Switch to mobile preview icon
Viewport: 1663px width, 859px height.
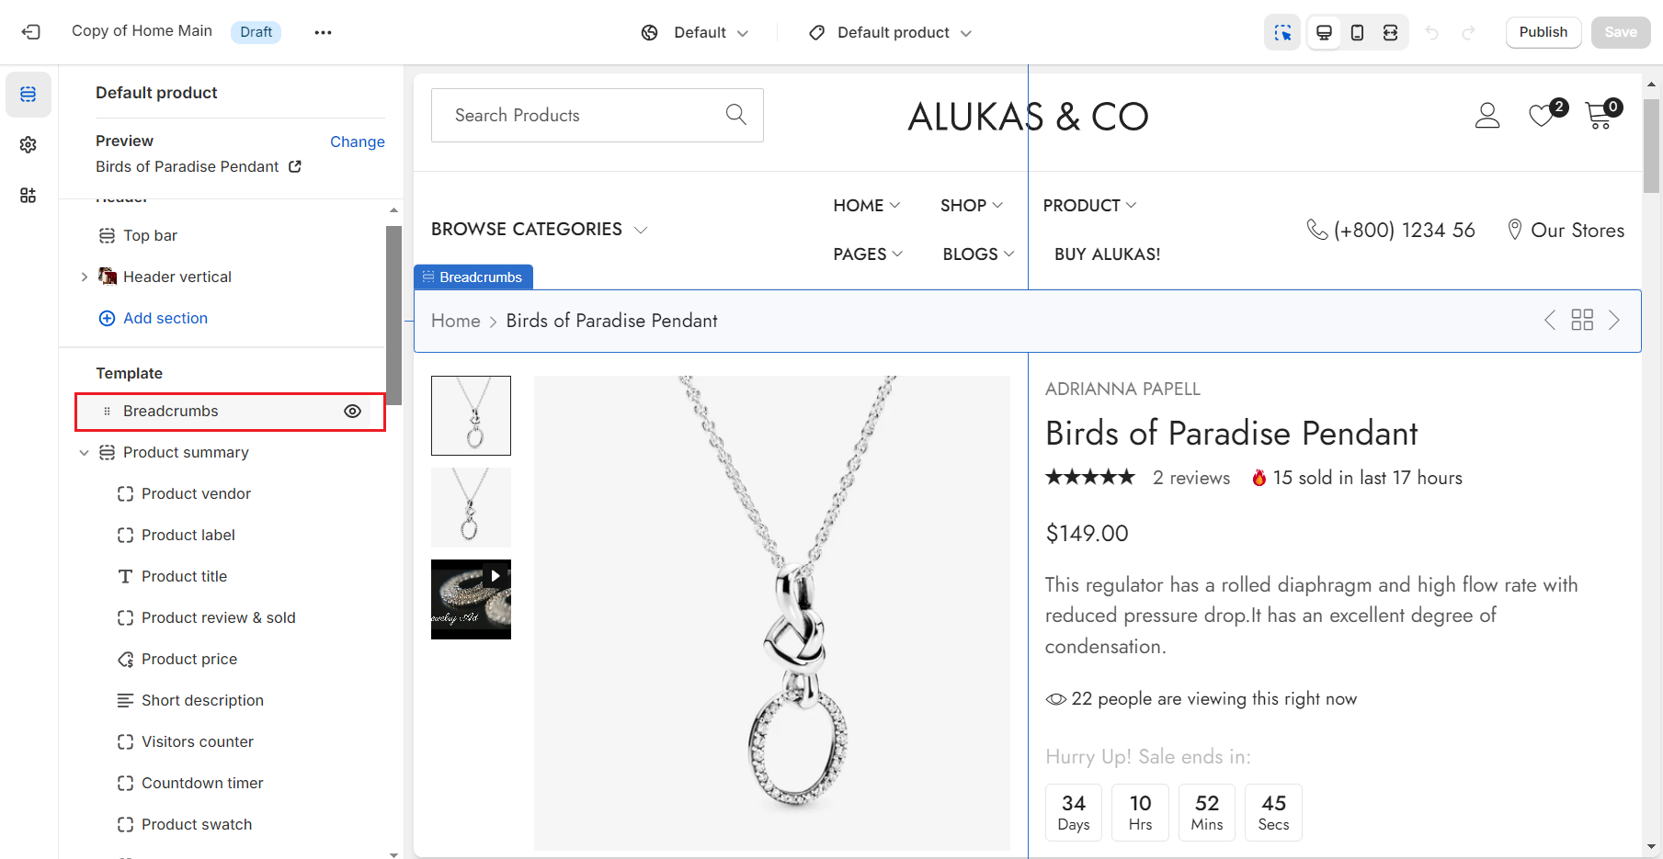click(1357, 33)
